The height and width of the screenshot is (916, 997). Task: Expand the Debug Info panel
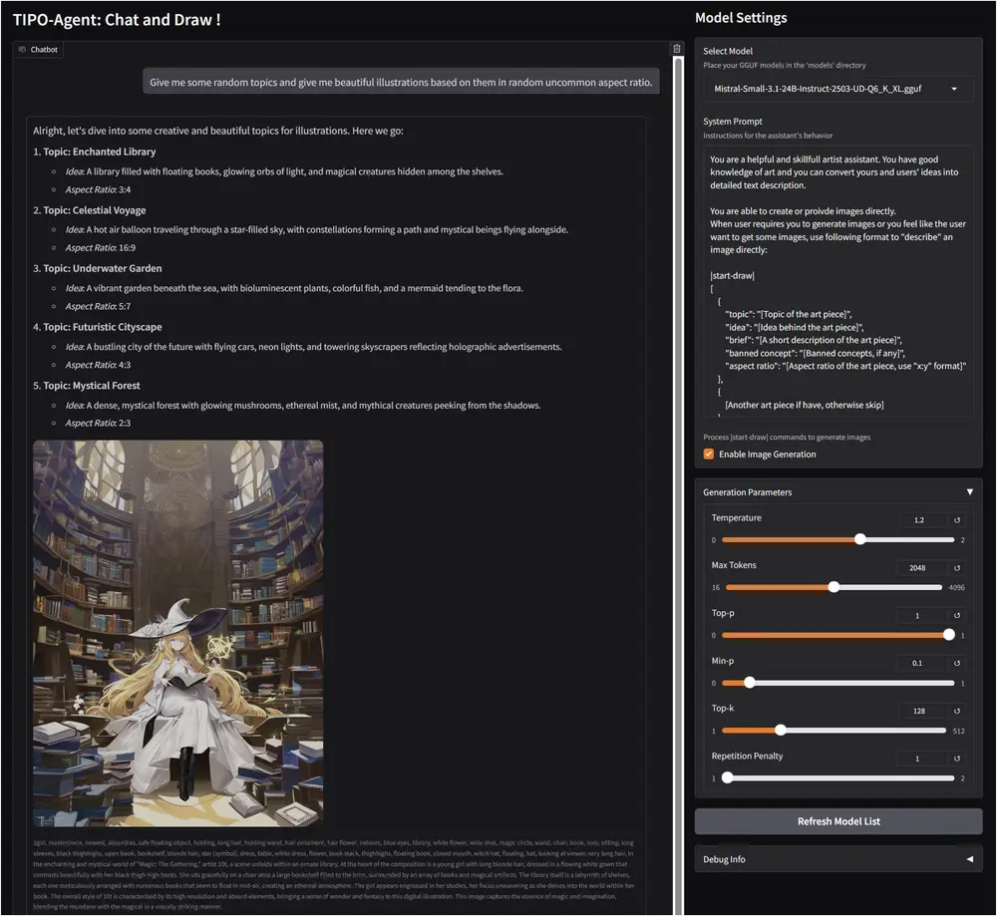click(969, 859)
